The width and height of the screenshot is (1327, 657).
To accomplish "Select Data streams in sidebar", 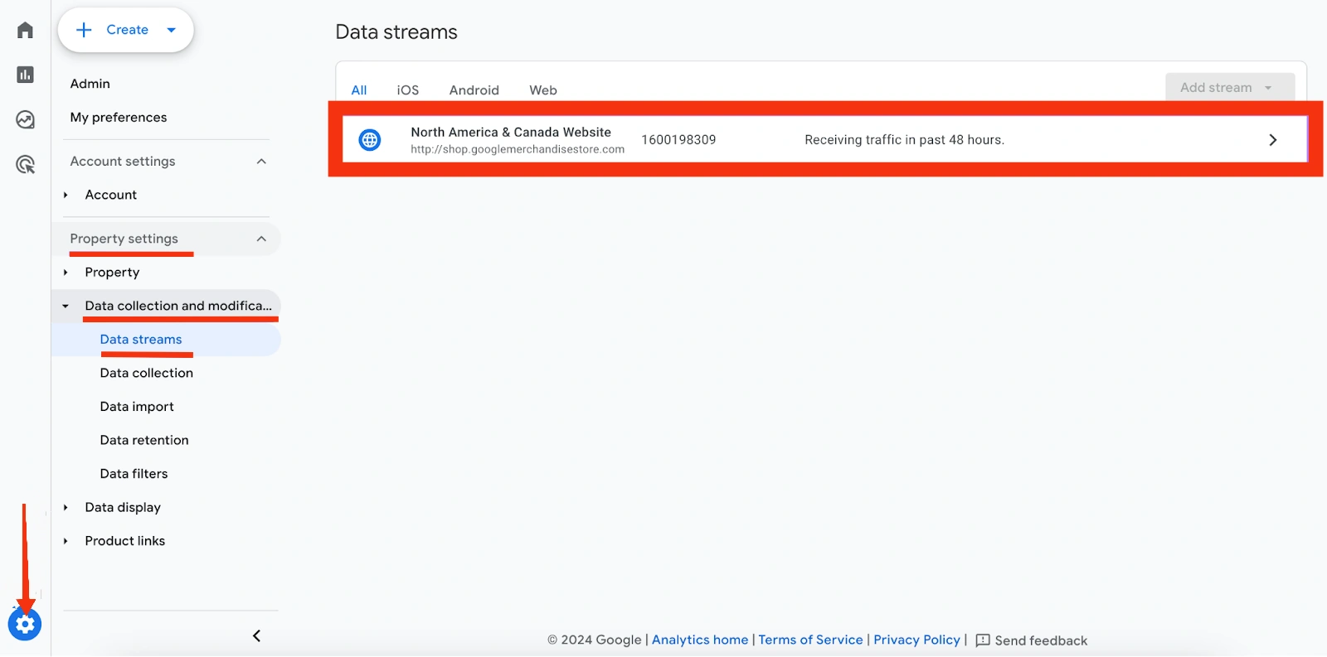I will [x=141, y=340].
